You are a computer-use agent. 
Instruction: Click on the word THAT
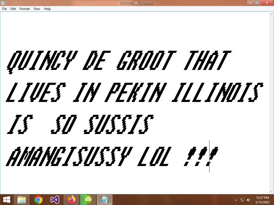click(207, 60)
